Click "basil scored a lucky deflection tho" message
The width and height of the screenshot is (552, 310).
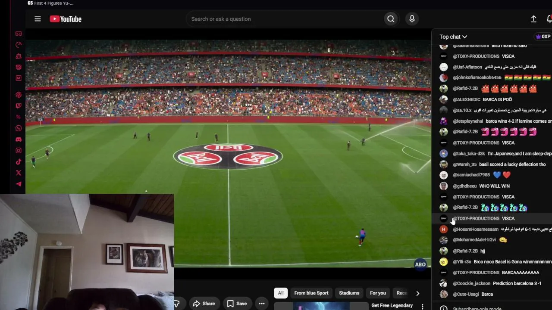click(x=512, y=164)
